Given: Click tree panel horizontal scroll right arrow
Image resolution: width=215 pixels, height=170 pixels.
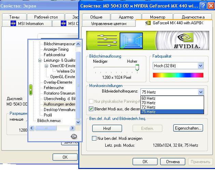Looking at the screenshot, I should click(72, 128).
